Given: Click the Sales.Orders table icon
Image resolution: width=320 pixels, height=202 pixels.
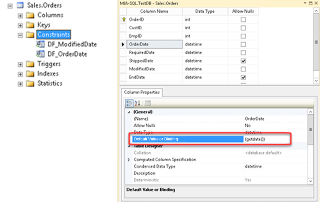Looking at the screenshot, I should (20, 6).
